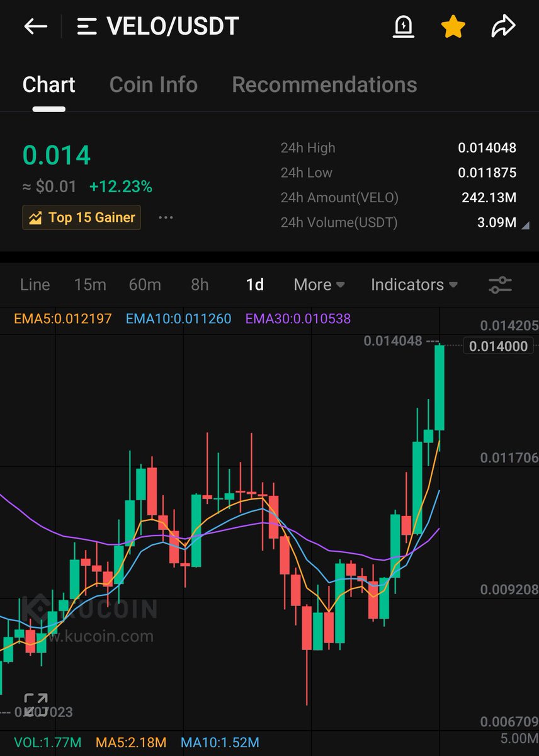The width and height of the screenshot is (539, 756).
Task: Tap the 24h High value 0.014048
Action: (487, 148)
